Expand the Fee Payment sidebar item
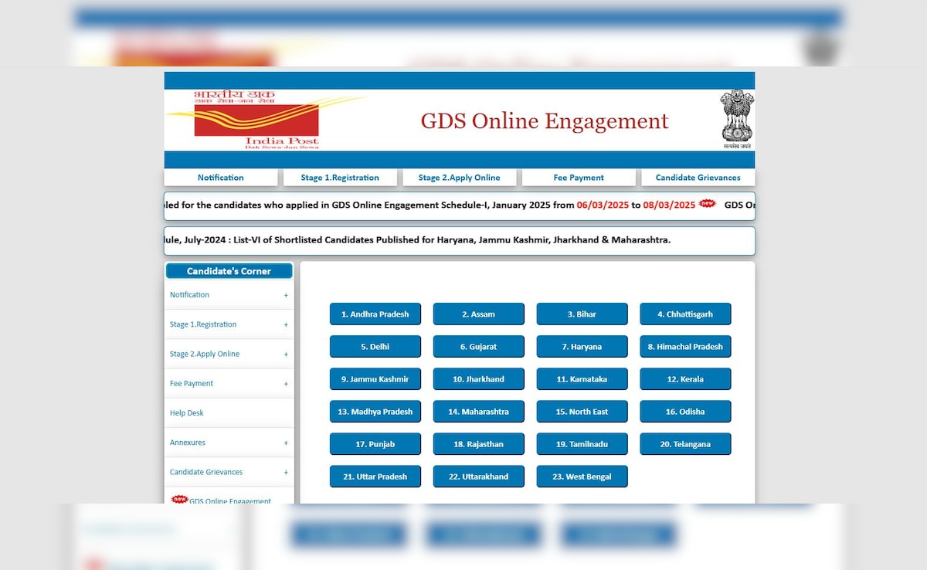927x570 pixels. click(x=285, y=384)
